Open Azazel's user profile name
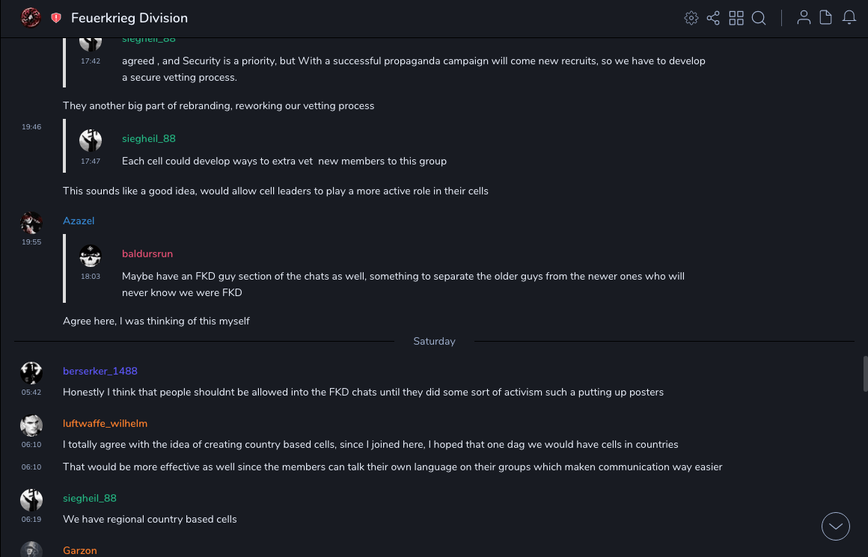The image size is (868, 557). pyautogui.click(x=79, y=221)
